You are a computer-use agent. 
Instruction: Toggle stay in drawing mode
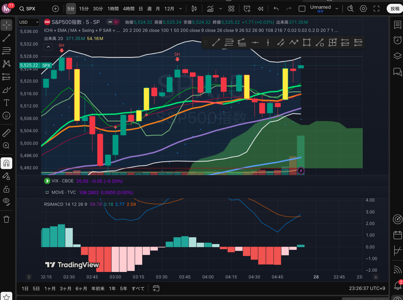7,176
